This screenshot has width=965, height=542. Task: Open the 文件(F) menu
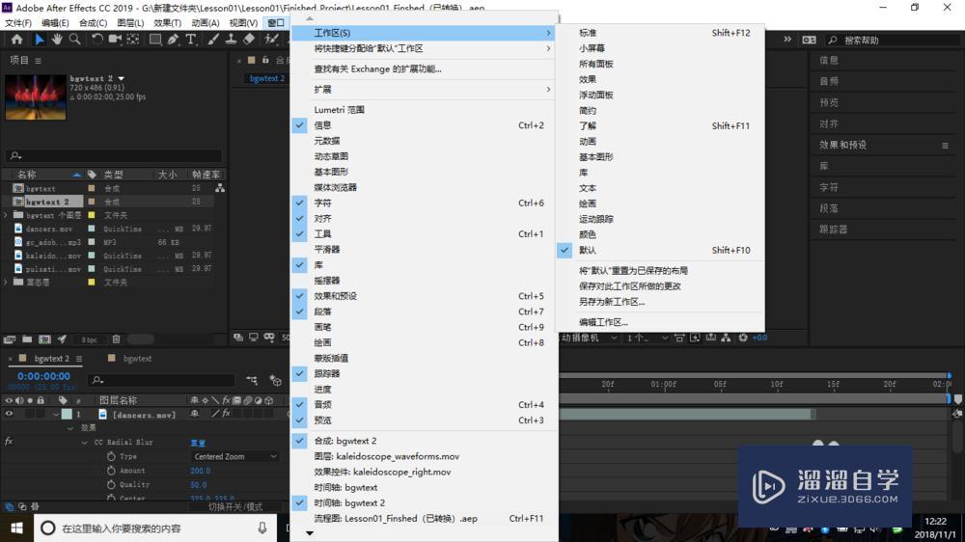pos(18,23)
